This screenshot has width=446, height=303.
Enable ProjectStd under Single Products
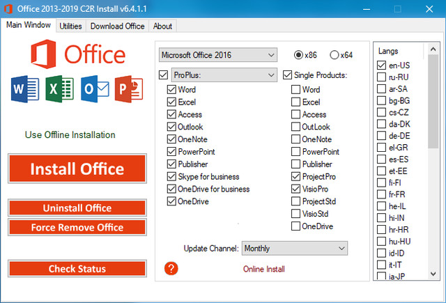296,201
